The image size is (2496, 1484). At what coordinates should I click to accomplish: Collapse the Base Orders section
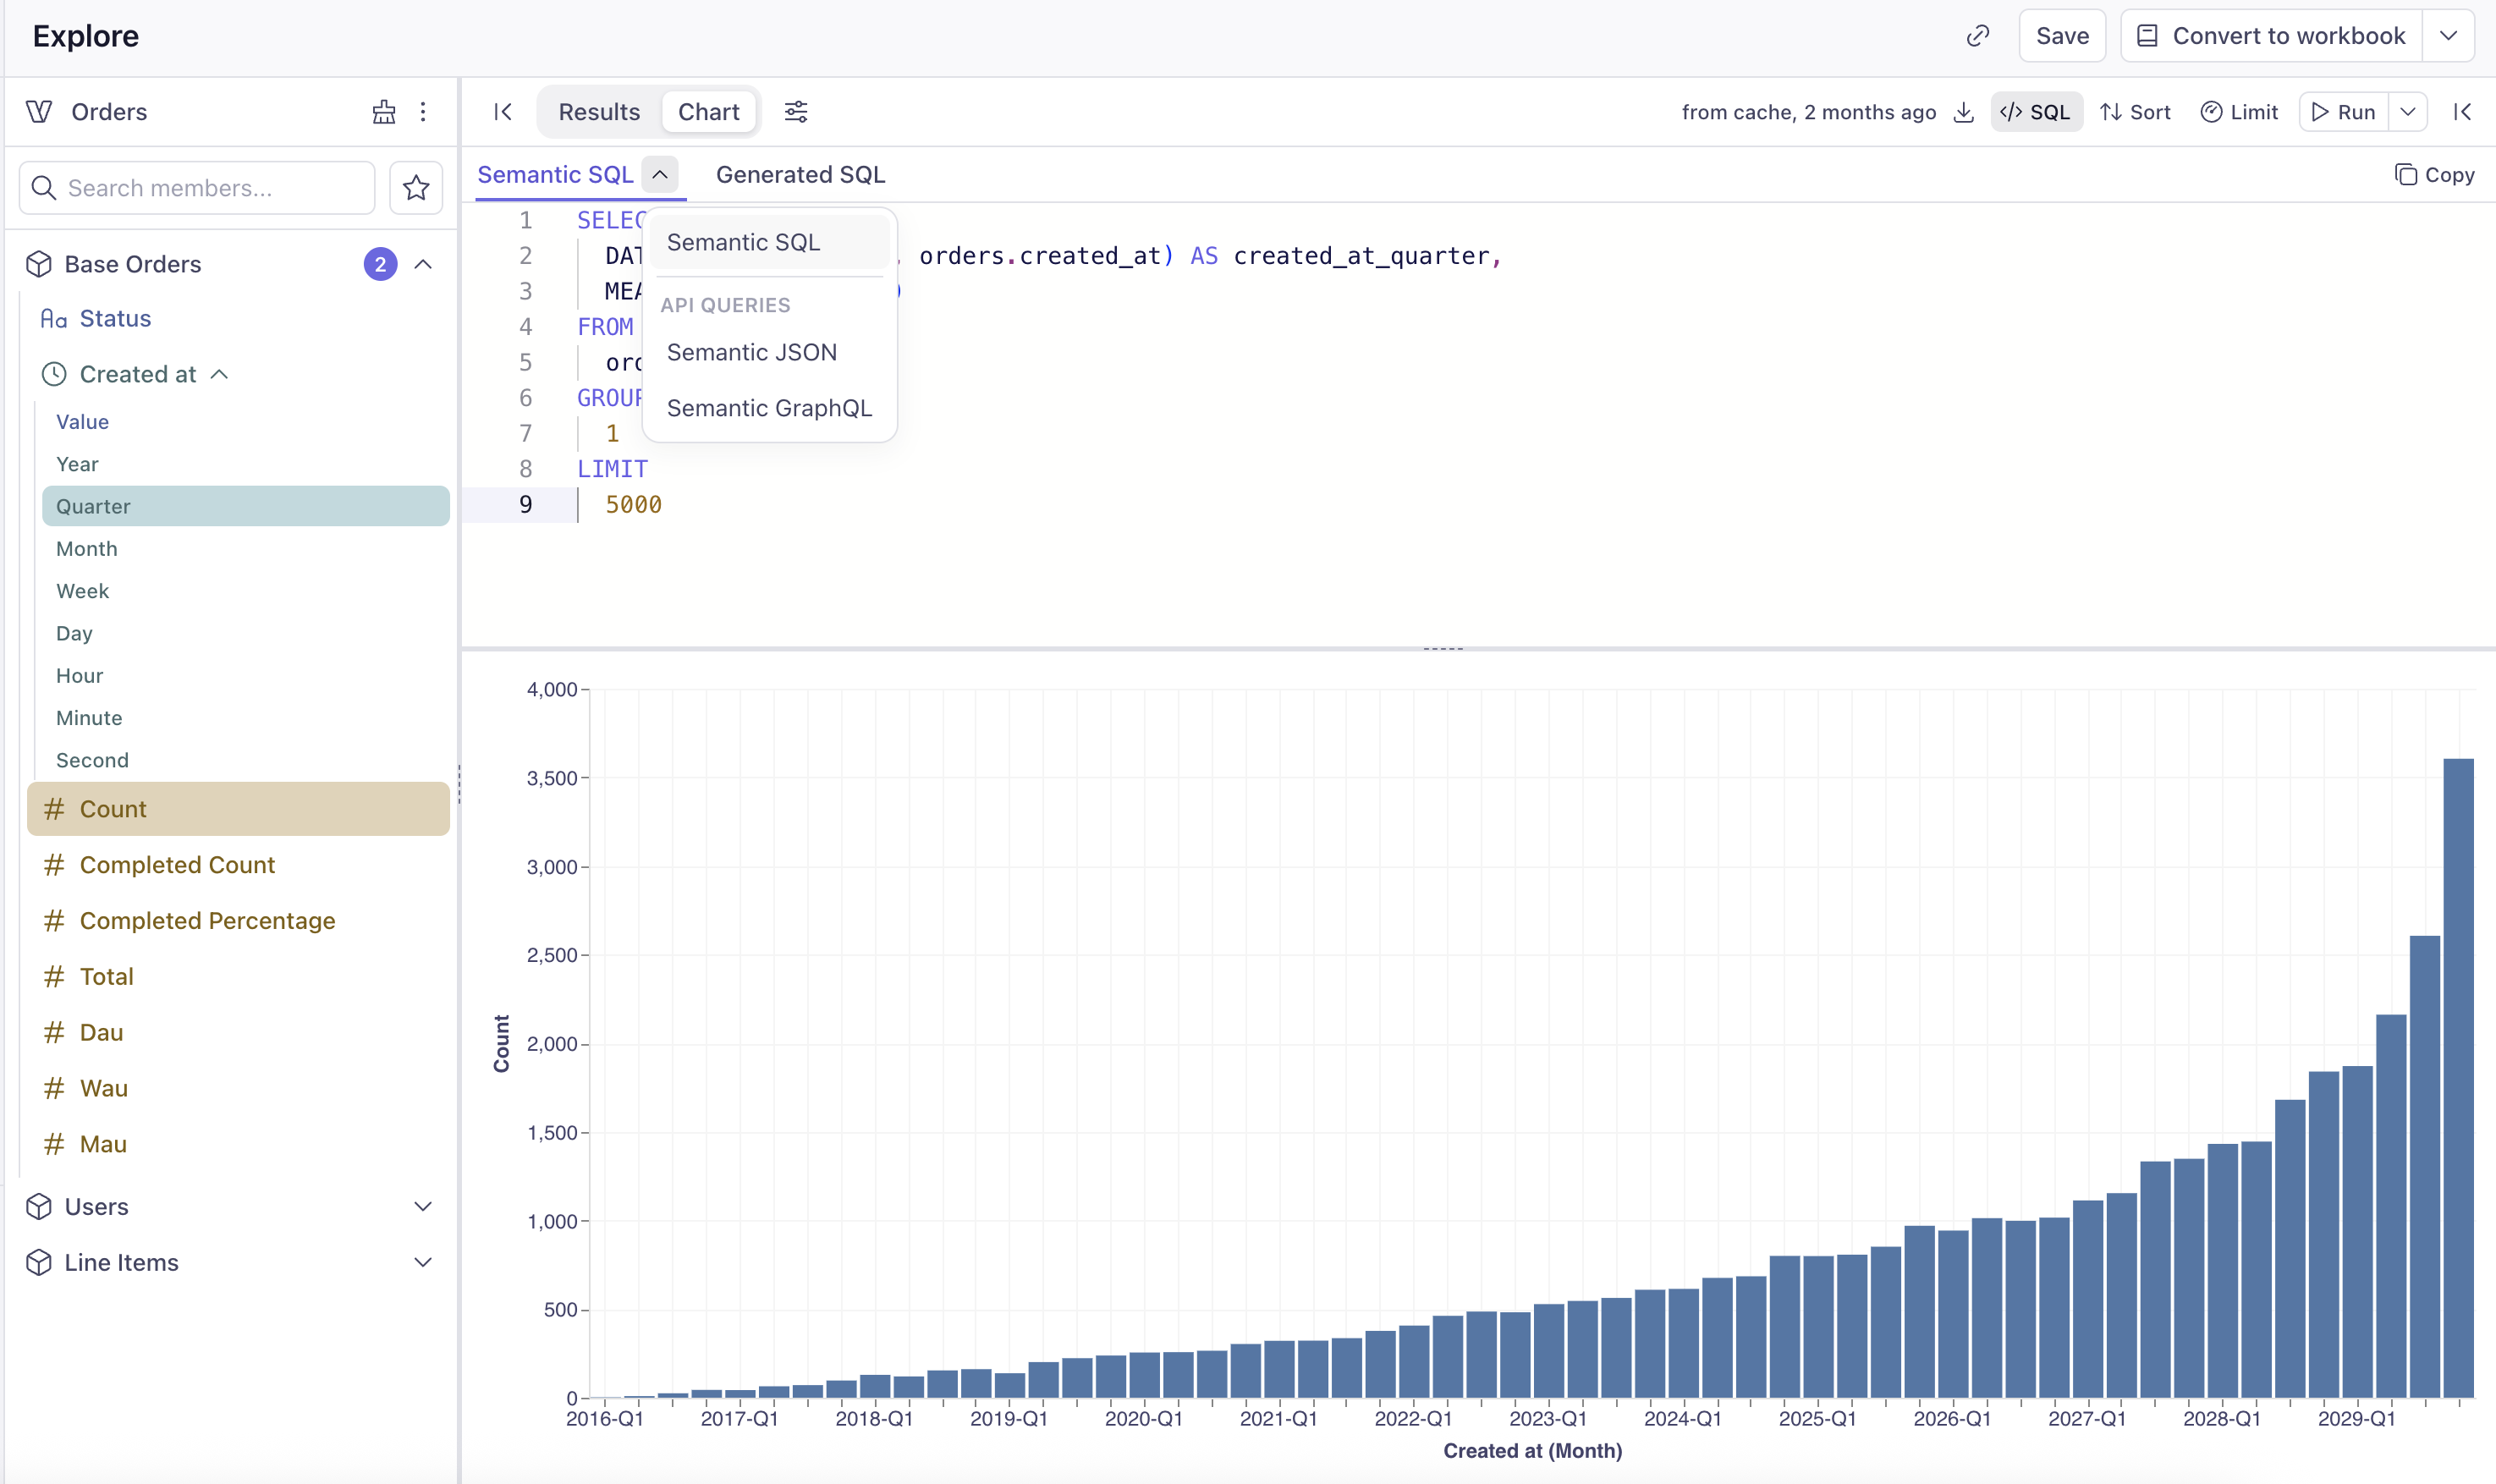[423, 264]
